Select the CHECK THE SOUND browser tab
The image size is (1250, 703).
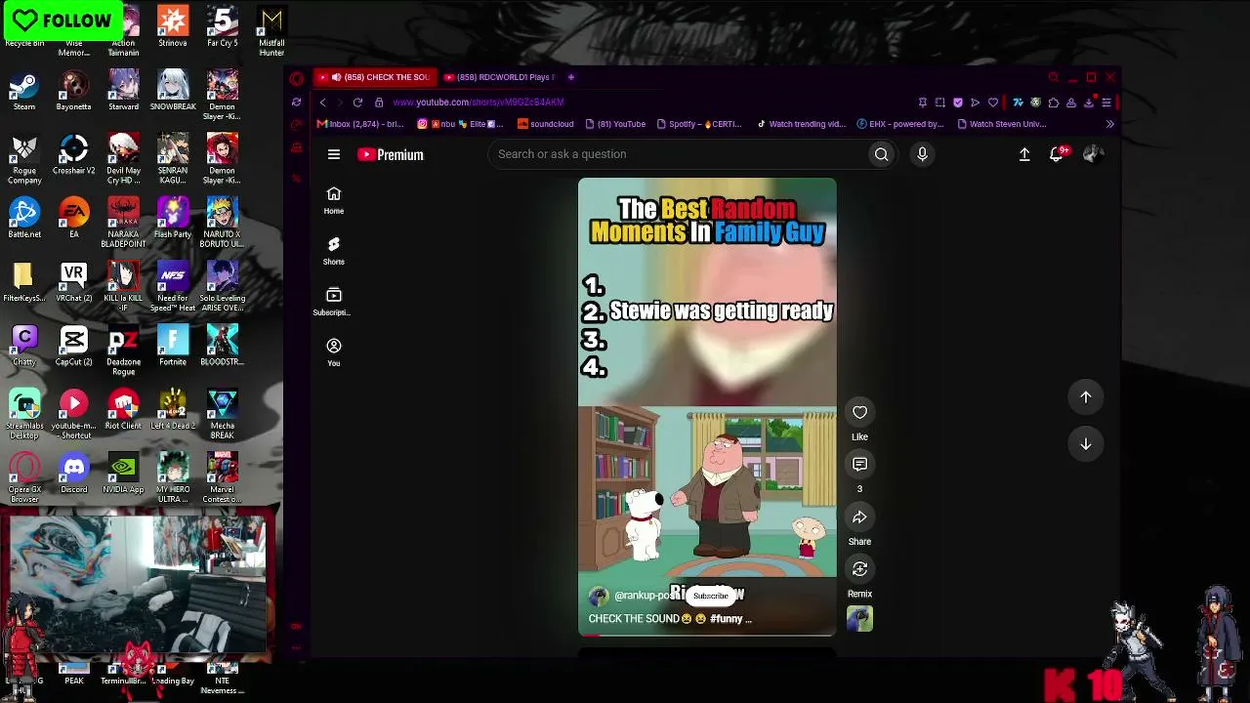tap(374, 77)
